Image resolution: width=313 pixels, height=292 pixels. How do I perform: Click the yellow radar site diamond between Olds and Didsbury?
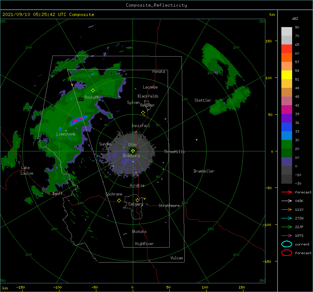pyautogui.click(x=133, y=151)
